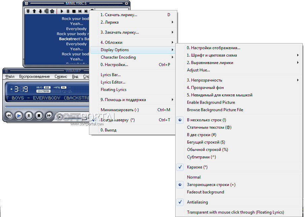Expand 'Character Encoding' submenu
This screenshot has height=217, width=306.
(133, 57)
